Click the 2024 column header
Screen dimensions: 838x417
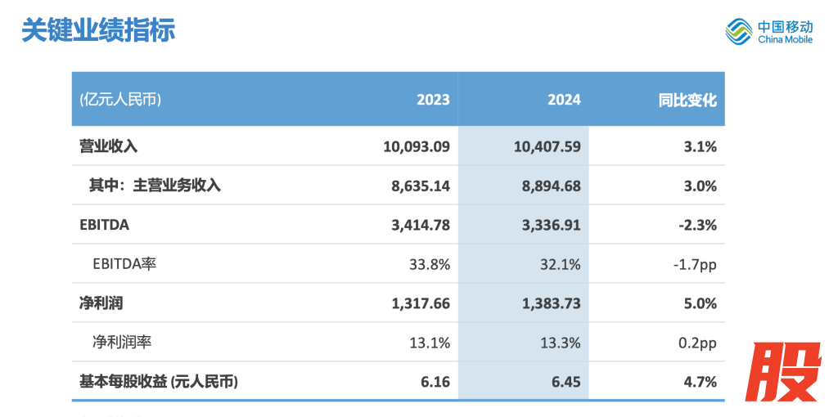tap(564, 100)
